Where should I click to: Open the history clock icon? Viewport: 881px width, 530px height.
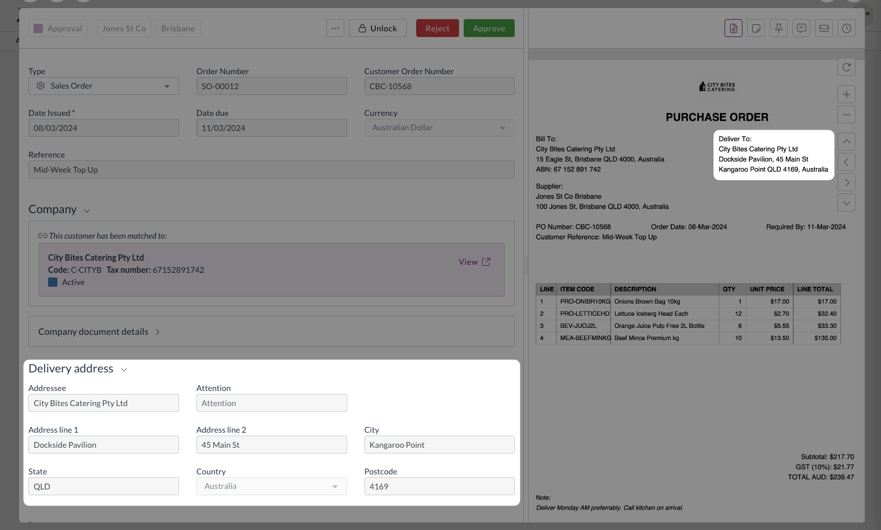[846, 28]
